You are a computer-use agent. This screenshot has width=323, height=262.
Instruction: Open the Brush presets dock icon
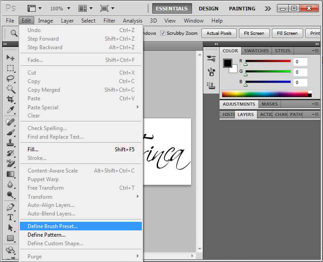211,58
